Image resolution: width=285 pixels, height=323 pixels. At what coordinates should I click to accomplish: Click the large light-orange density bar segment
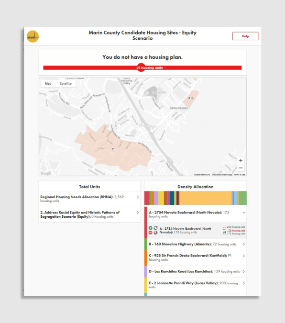(206, 198)
